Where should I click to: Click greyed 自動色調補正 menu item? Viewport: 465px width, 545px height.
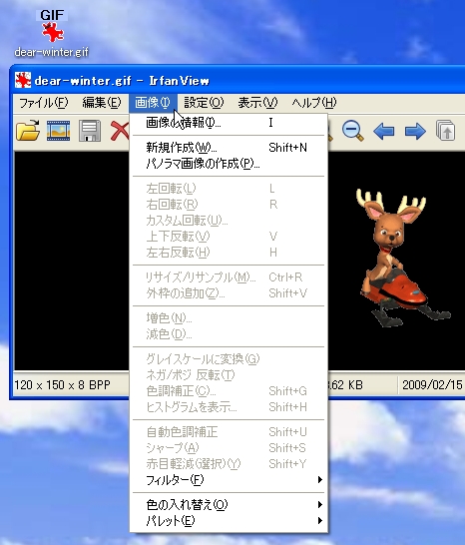point(229,432)
